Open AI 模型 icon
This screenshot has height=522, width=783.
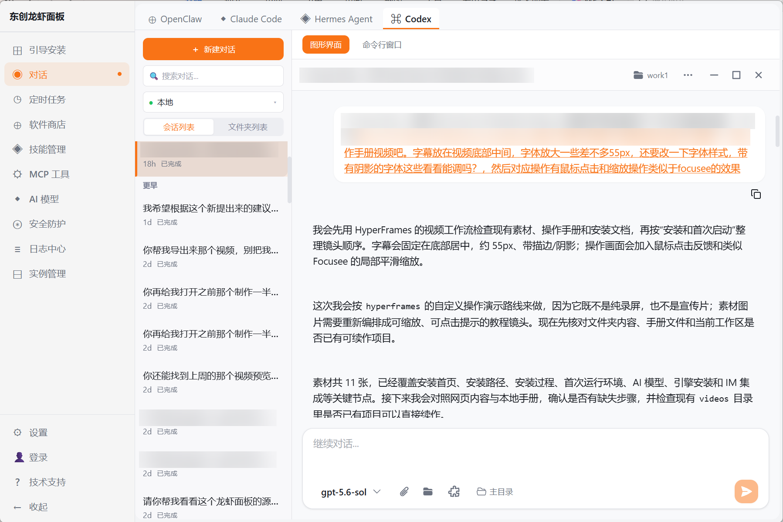[x=17, y=199]
